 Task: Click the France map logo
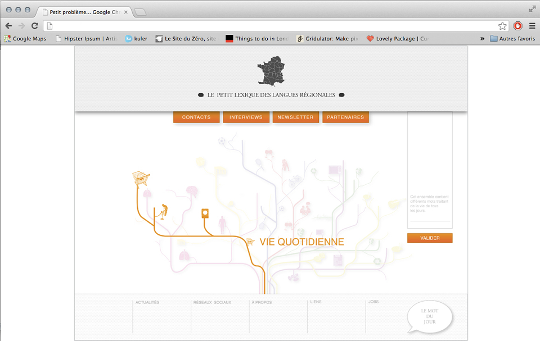point(271,71)
